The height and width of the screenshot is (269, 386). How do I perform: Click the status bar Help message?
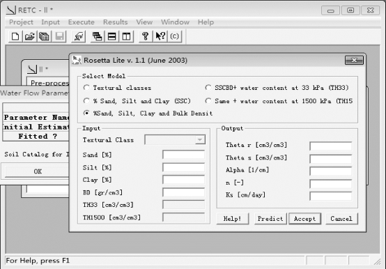pos(38,261)
